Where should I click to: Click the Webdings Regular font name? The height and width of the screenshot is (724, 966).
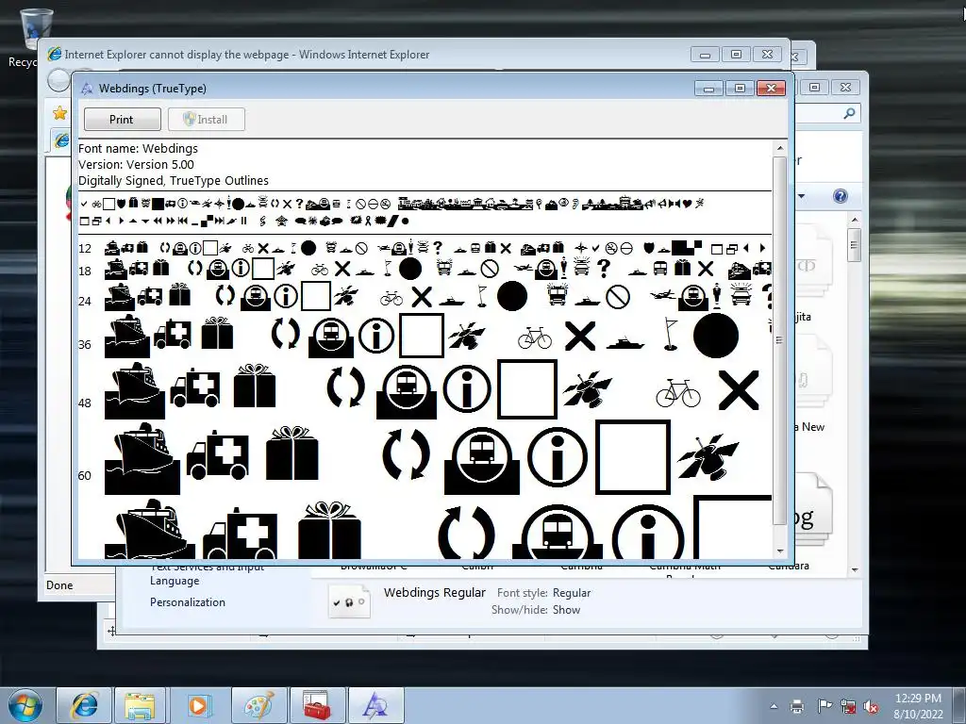point(434,592)
